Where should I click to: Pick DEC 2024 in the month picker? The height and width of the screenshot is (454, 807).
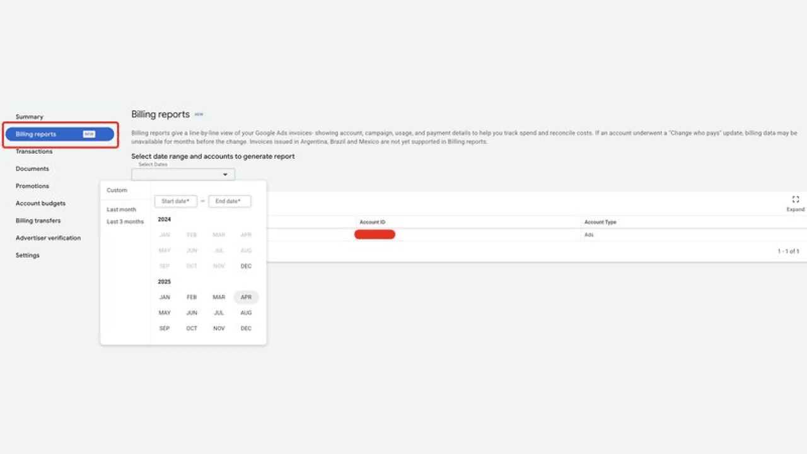coord(246,266)
